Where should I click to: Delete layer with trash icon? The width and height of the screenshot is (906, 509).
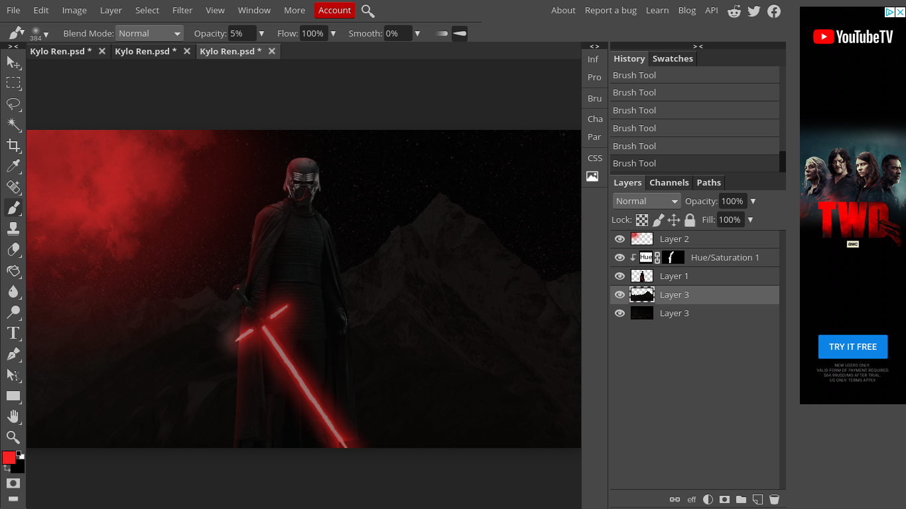[774, 500]
